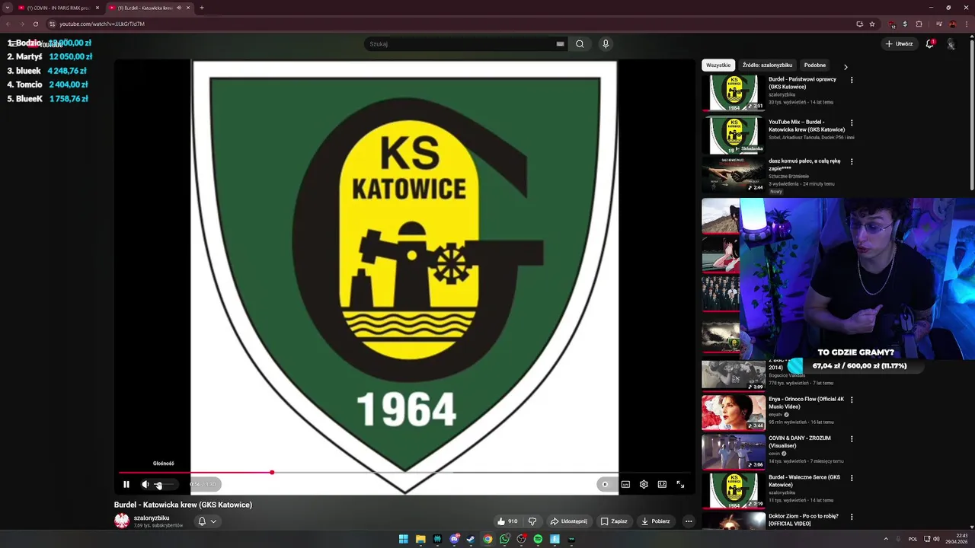Pause the video playback
Image resolution: width=975 pixels, height=548 pixels.
point(126,484)
